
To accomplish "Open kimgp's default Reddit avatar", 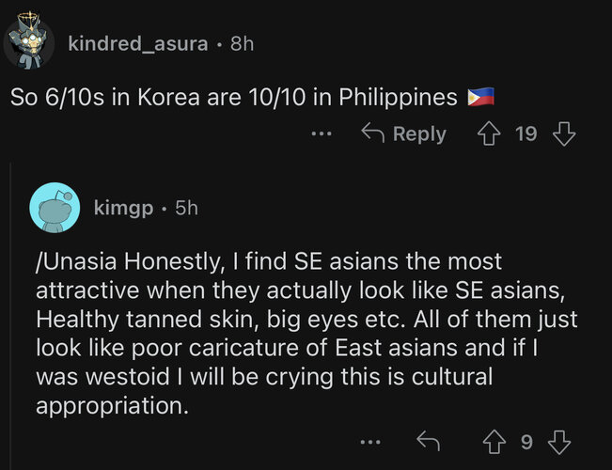I will tap(55, 208).
